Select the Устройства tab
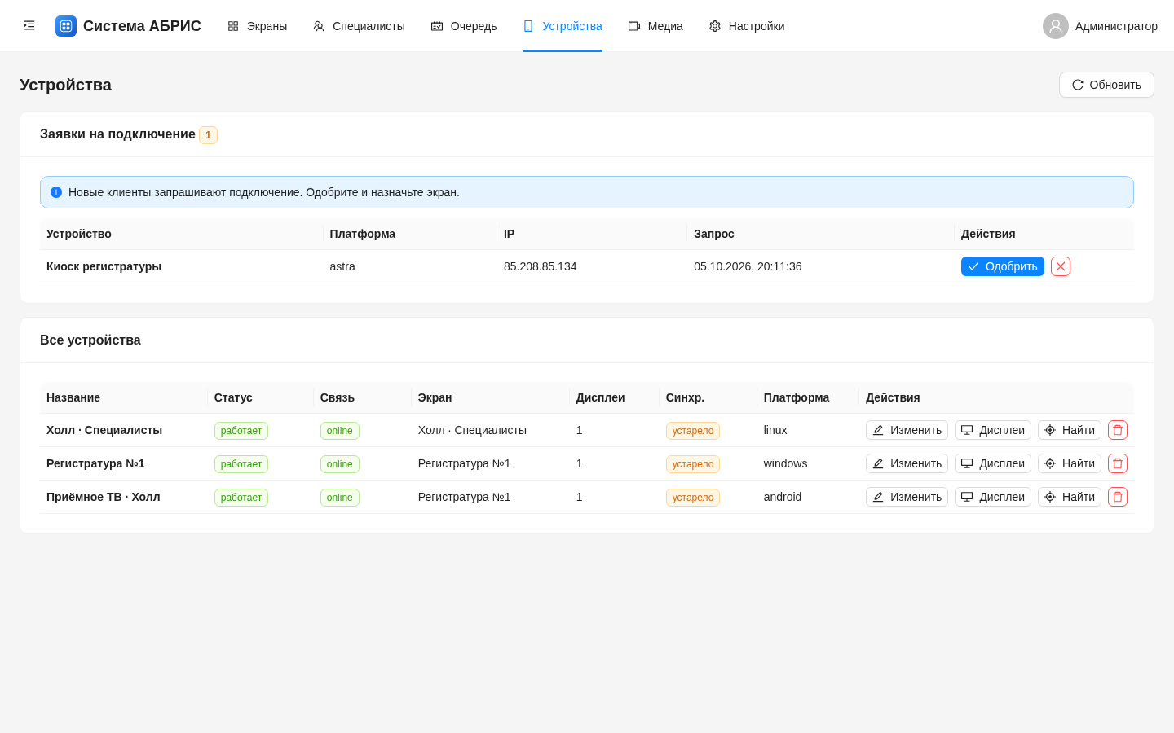This screenshot has height=733, width=1174. pos(563,26)
